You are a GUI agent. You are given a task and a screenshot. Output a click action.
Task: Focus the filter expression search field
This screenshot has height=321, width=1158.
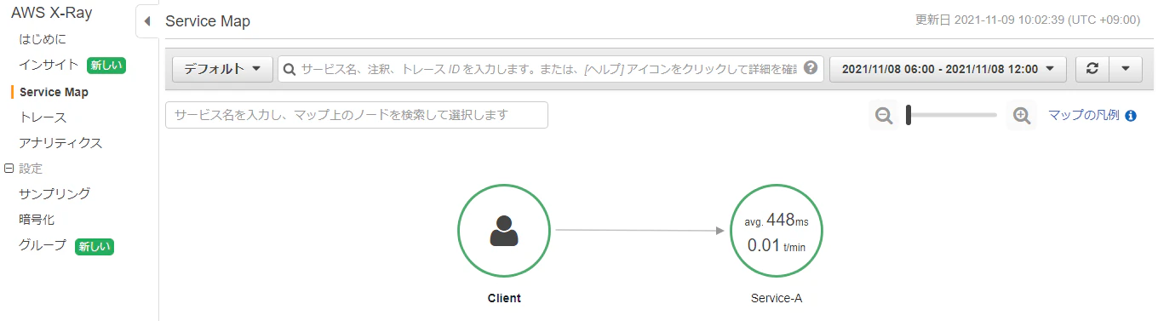tap(550, 69)
